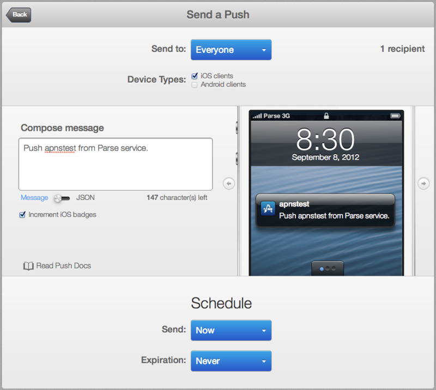Click the Parse 3G carrier text
This screenshot has height=390, width=436.
click(277, 116)
